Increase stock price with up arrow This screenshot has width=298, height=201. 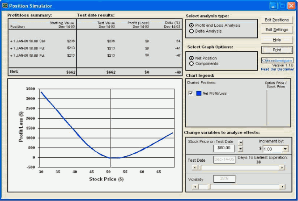[x=241, y=142]
